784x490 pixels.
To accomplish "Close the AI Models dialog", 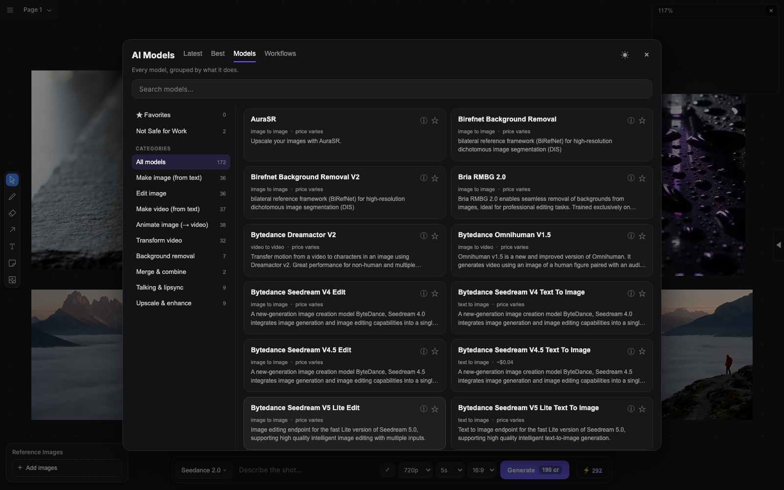I will coord(646,55).
